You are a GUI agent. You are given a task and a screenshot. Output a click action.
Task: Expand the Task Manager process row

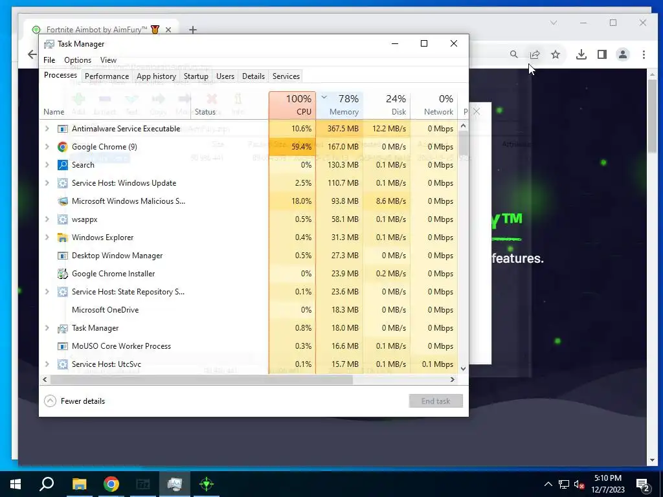click(47, 328)
